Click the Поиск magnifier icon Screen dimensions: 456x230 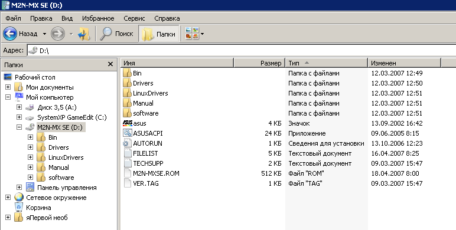point(106,34)
